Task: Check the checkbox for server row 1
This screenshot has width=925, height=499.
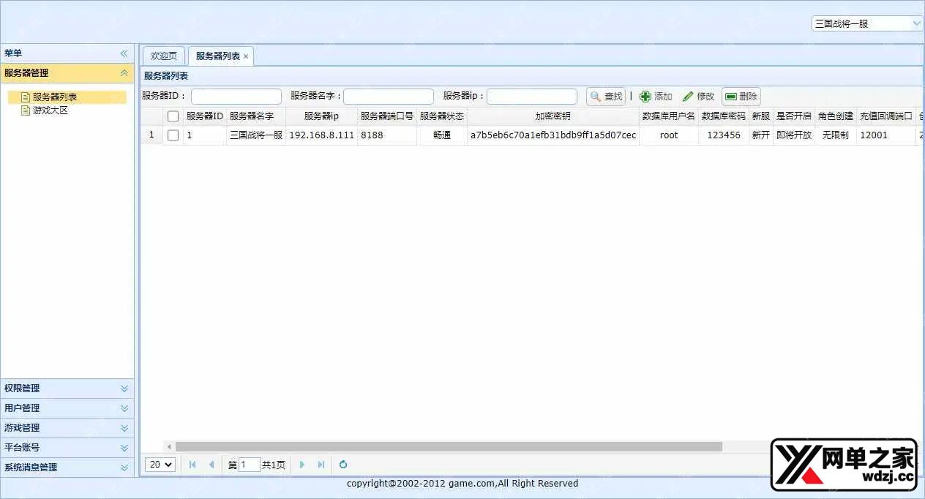Action: click(x=173, y=135)
